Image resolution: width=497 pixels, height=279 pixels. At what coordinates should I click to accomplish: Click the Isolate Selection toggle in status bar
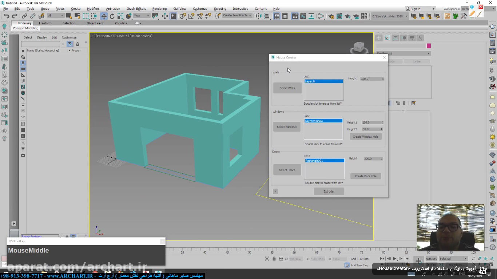tap(267, 259)
